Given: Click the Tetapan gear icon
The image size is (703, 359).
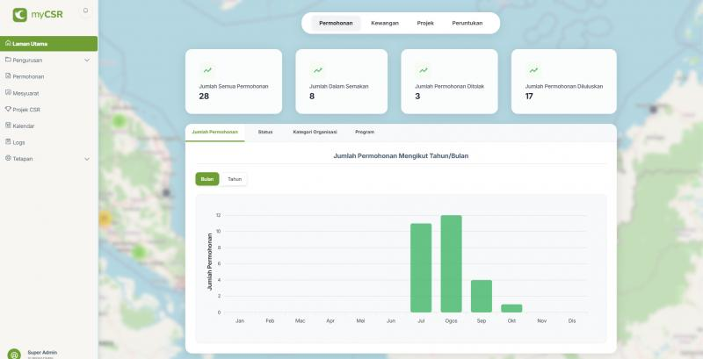Looking at the screenshot, I should [8, 158].
